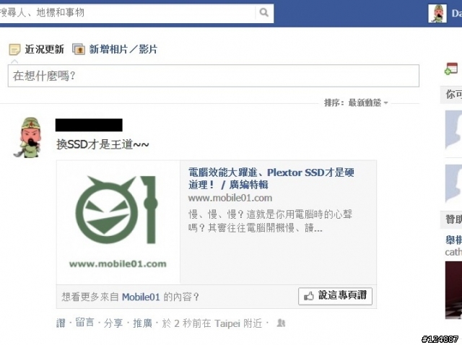Screen dimensions: 462x345
Task: Click the 留言 comment link
Action: coord(84,323)
